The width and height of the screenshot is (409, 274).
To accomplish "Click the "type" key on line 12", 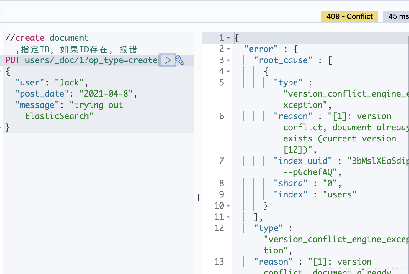I will pos(268,228).
